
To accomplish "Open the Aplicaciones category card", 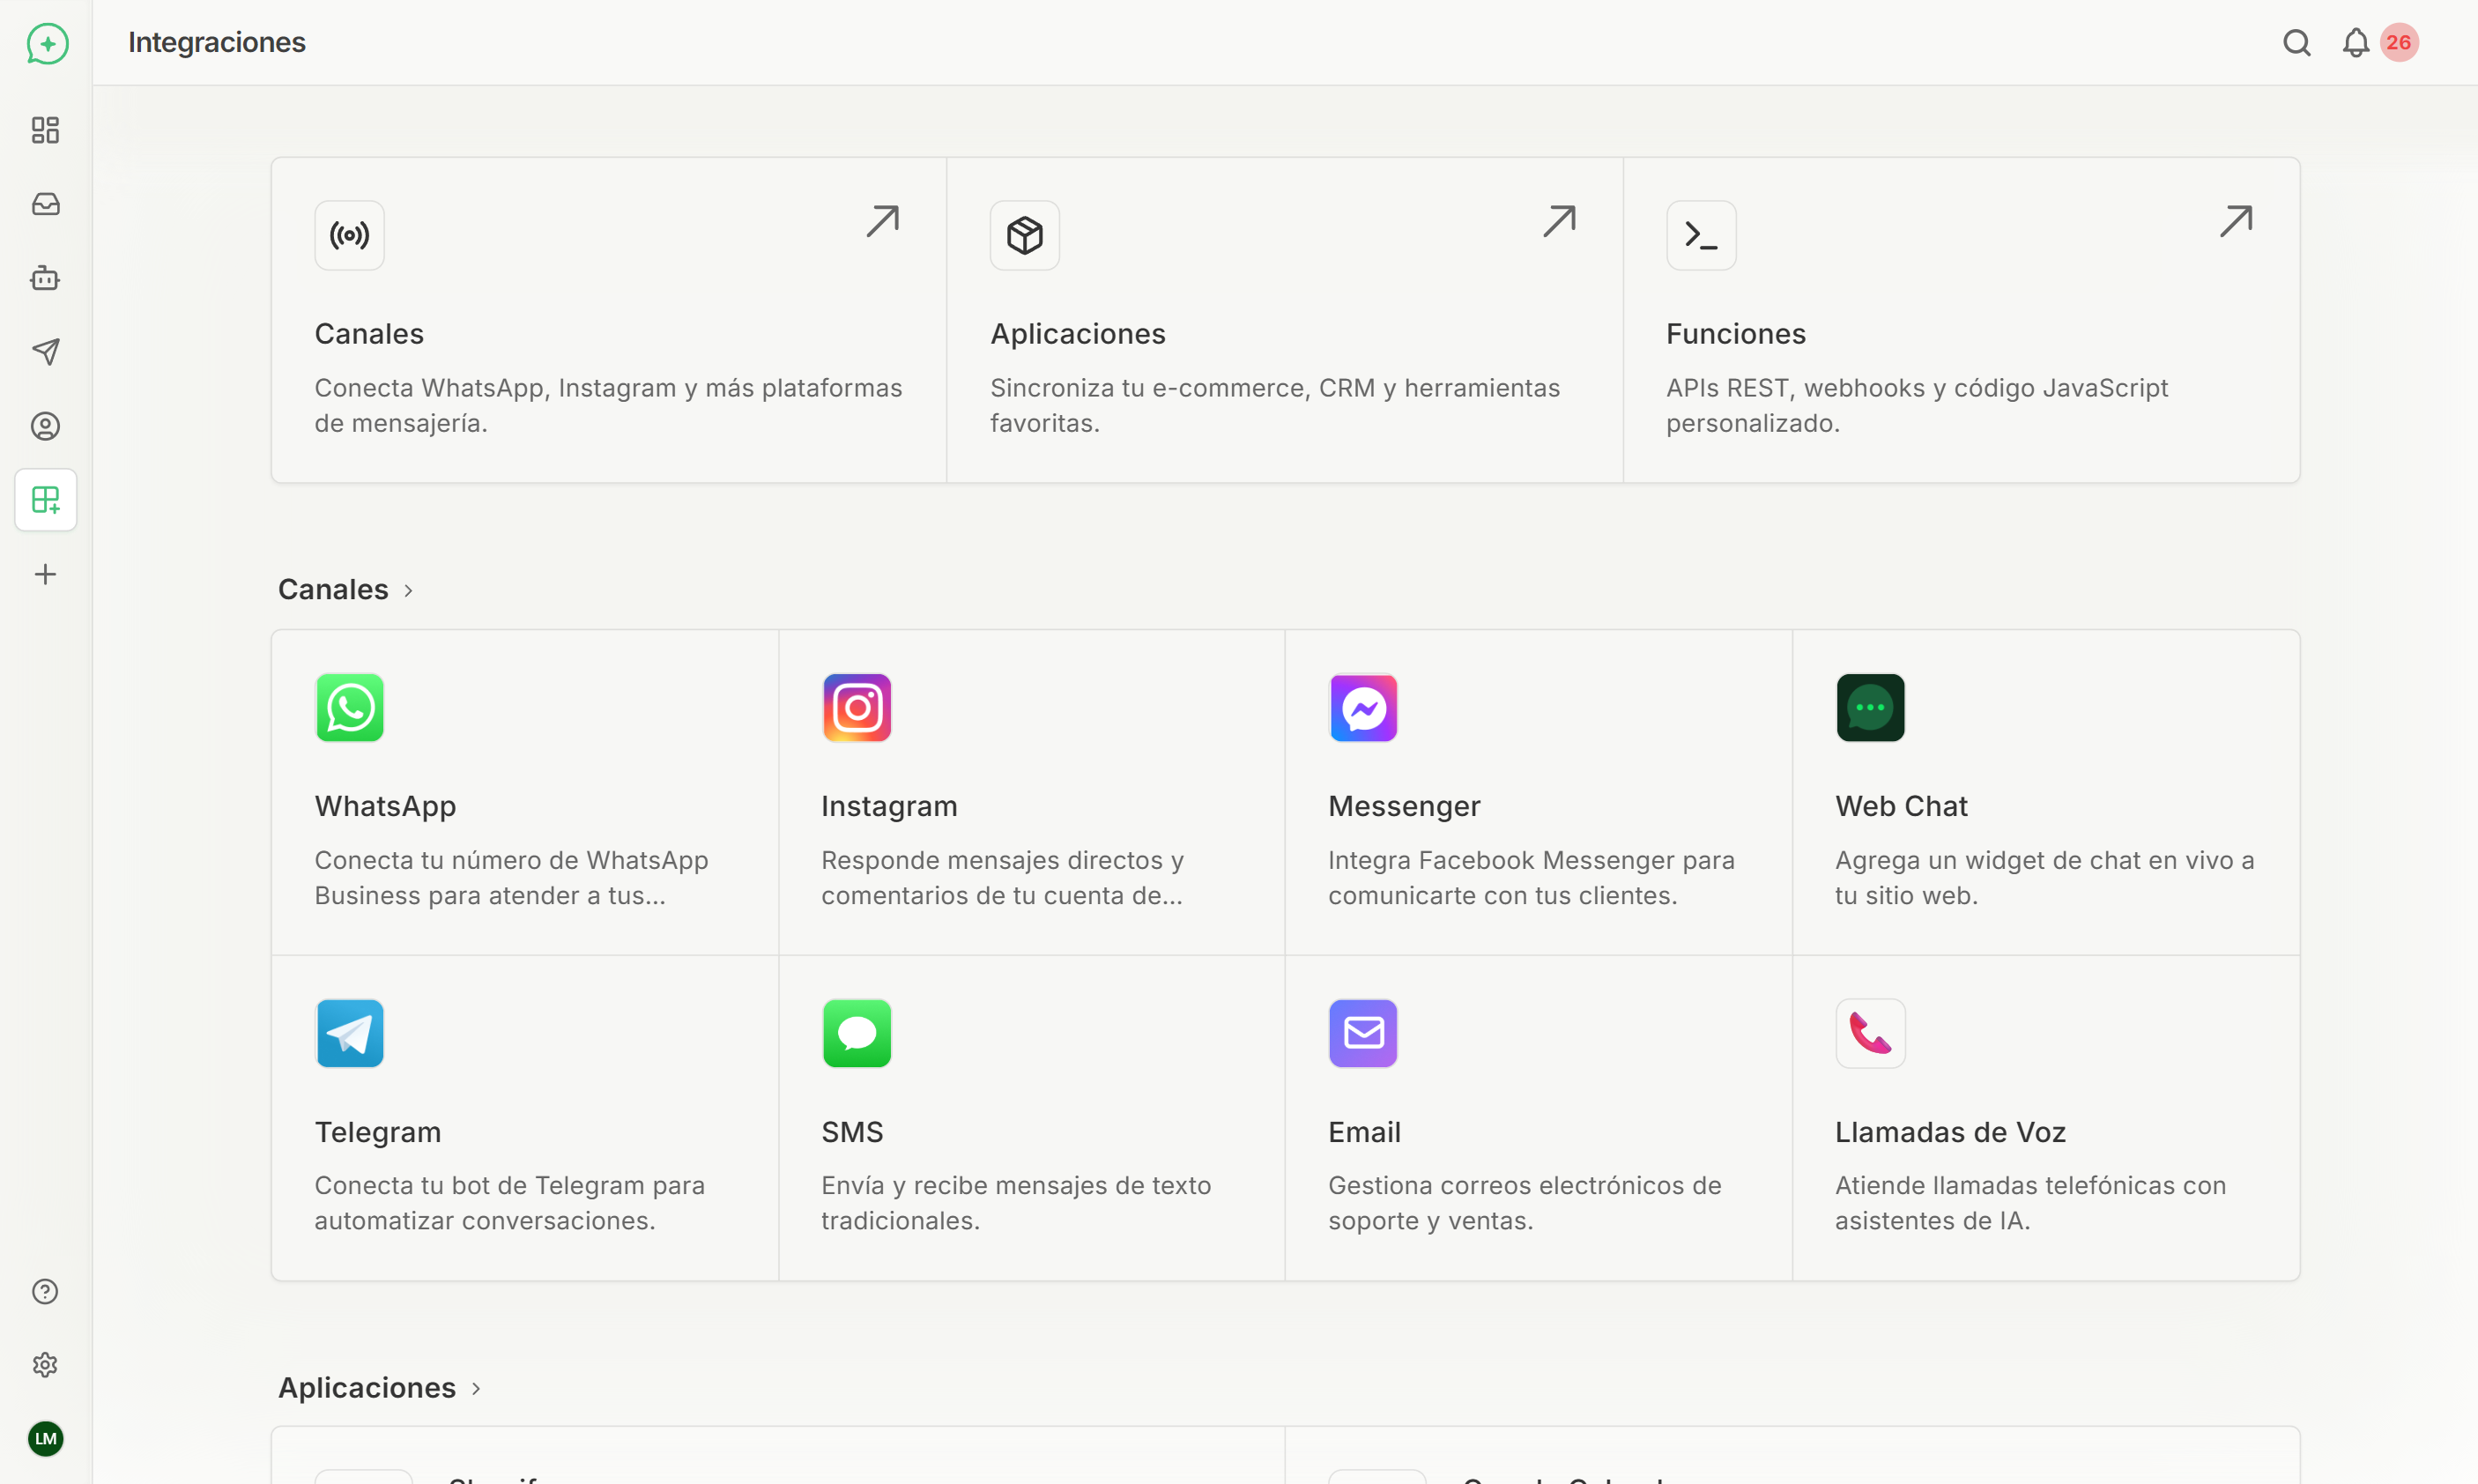I will 1284,320.
